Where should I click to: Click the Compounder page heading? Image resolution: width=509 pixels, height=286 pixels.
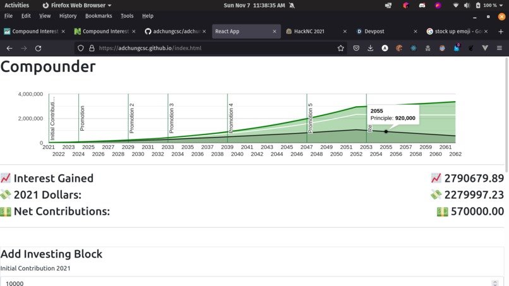48,67
